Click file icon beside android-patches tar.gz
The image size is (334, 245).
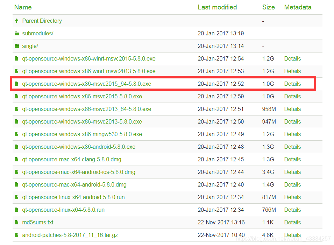click(x=17, y=235)
